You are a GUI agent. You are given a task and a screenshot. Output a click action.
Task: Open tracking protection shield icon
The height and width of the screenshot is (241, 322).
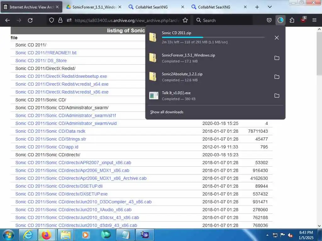pos(51,20)
